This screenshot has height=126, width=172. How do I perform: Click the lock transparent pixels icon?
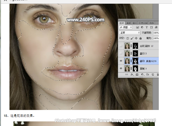(127, 38)
